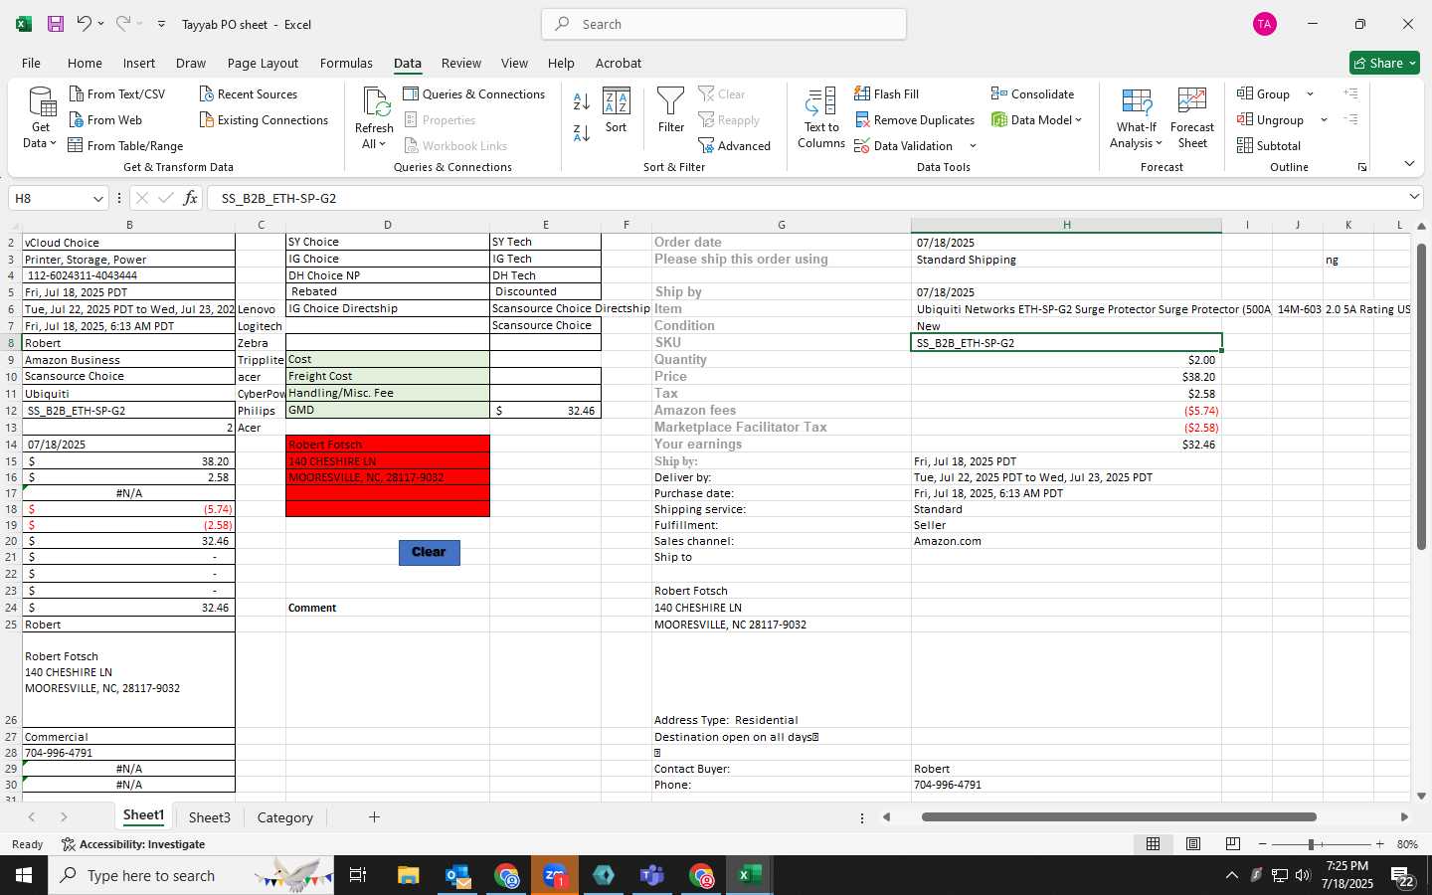The height and width of the screenshot is (895, 1432).
Task: Click the blue Clear button
Action: tap(429, 552)
